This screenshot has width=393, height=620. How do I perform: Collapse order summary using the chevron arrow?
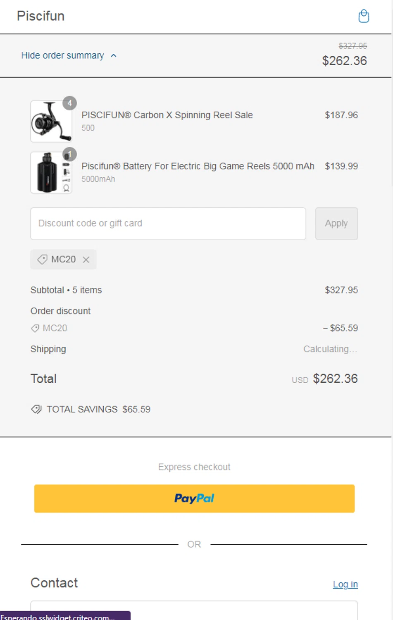(x=114, y=56)
